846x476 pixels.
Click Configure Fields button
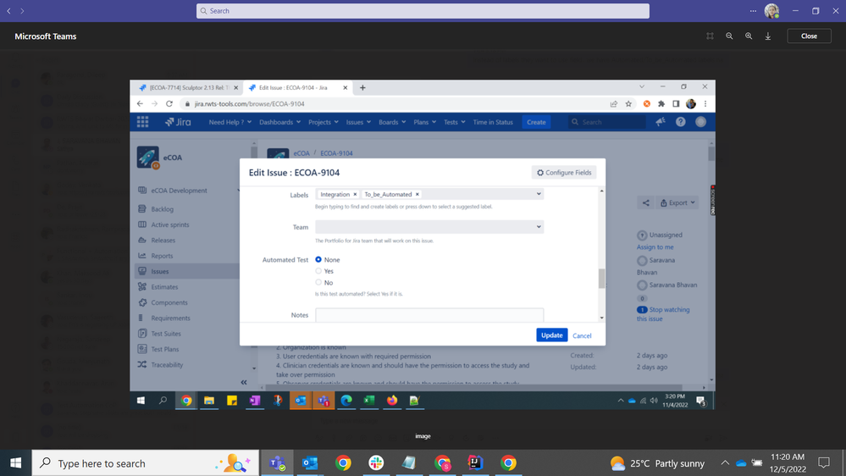point(564,173)
